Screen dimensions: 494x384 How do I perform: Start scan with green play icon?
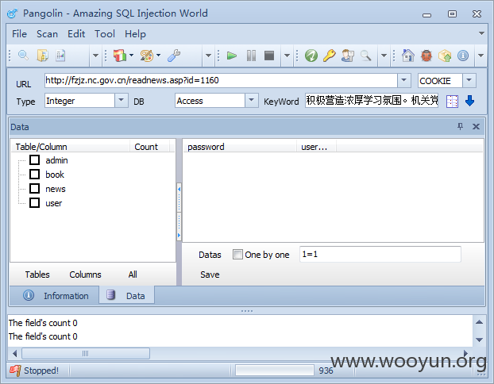[x=232, y=56]
